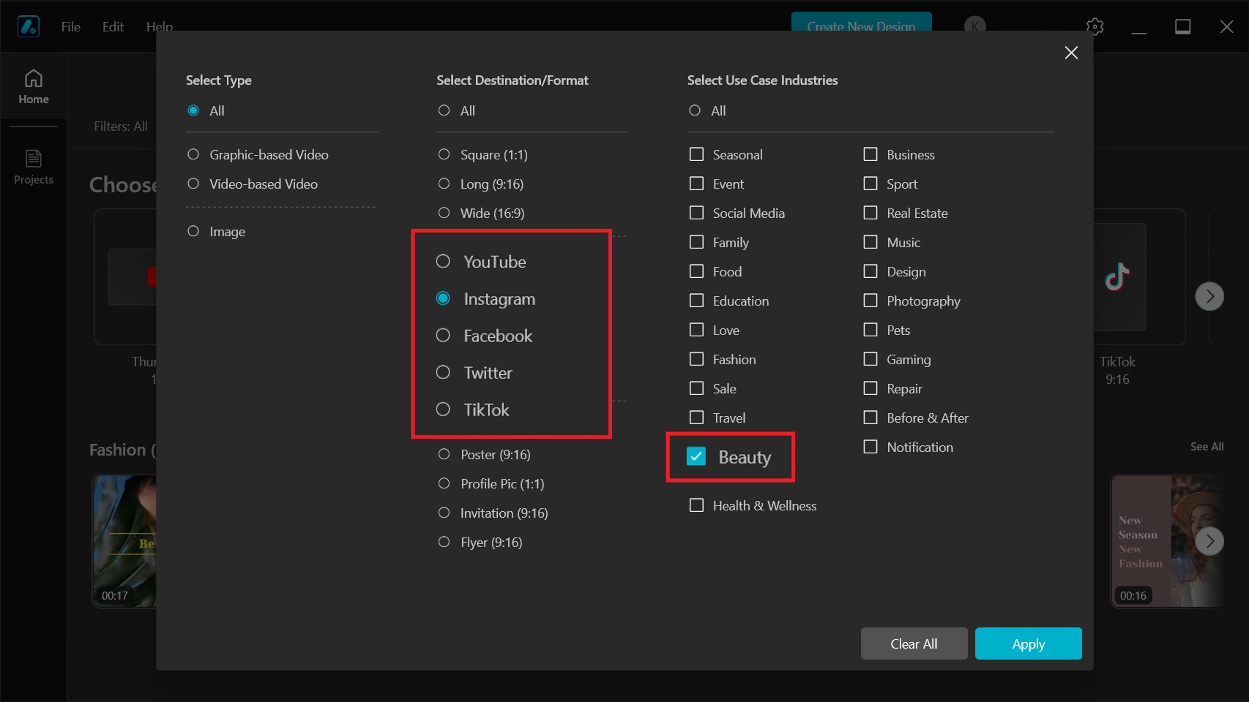Maximize the application window
The image size is (1249, 702).
1183,26
